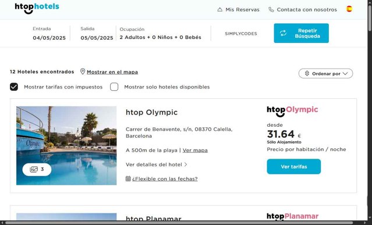The image size is (372, 225).
Task: Click the map pin icon beside Mostrar en el mapa
Action: pos(83,72)
